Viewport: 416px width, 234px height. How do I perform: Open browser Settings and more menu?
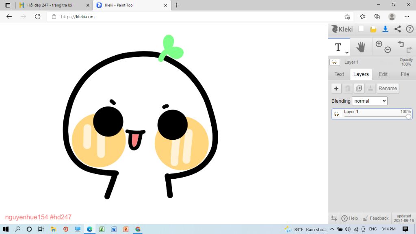point(407,16)
